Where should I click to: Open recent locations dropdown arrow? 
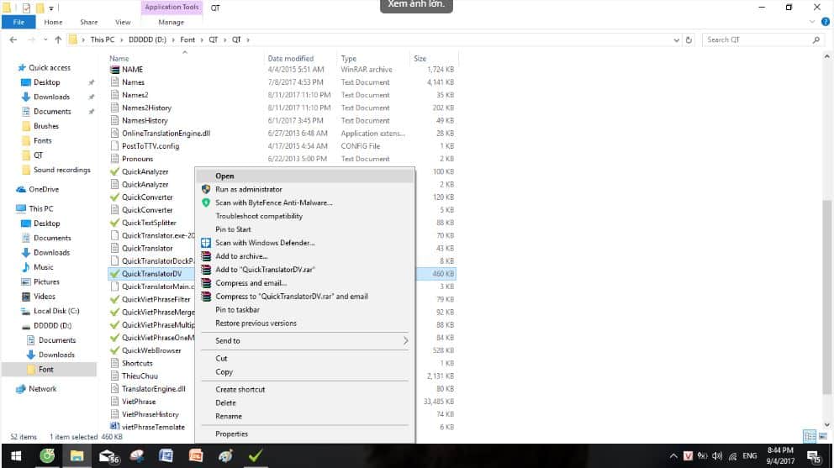click(x=45, y=39)
